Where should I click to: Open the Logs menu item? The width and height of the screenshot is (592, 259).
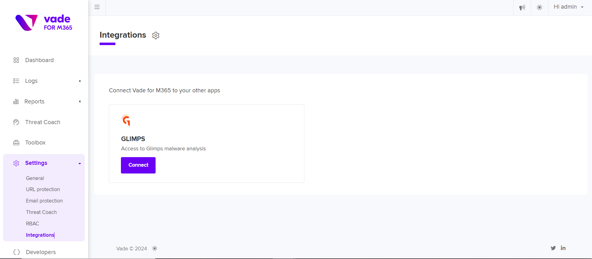[x=31, y=81]
